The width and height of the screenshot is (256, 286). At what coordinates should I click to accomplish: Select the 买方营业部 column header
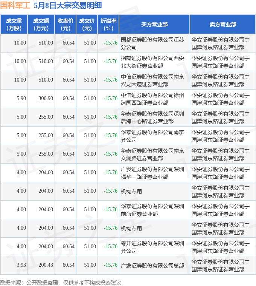154,25
